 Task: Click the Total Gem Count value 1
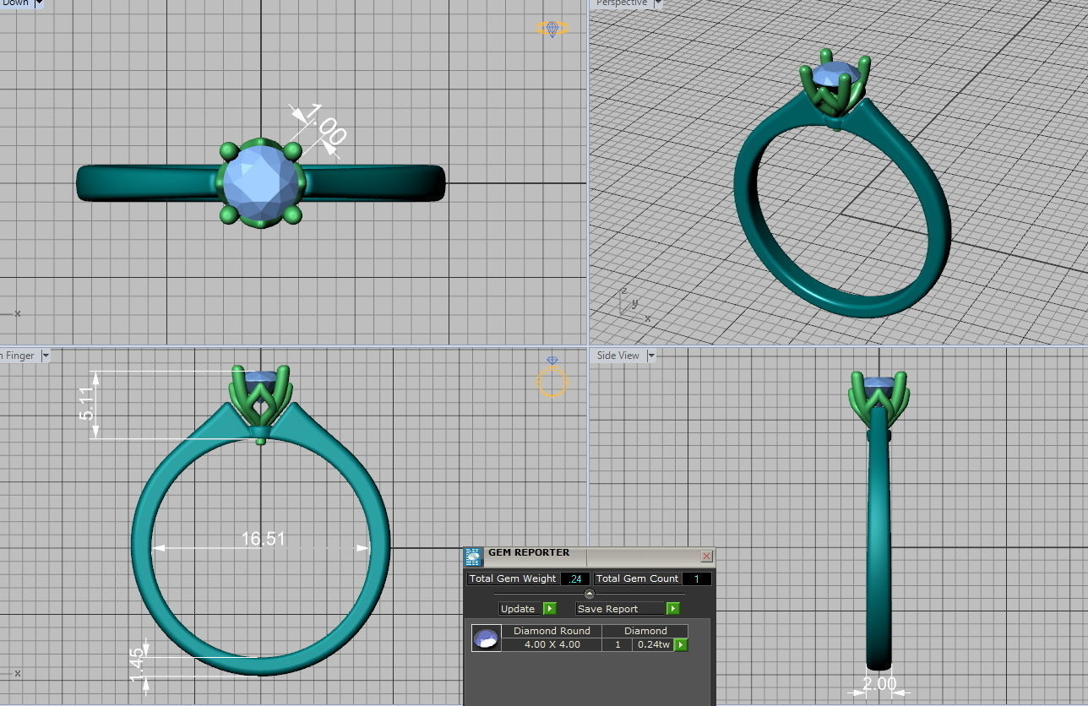pos(697,578)
